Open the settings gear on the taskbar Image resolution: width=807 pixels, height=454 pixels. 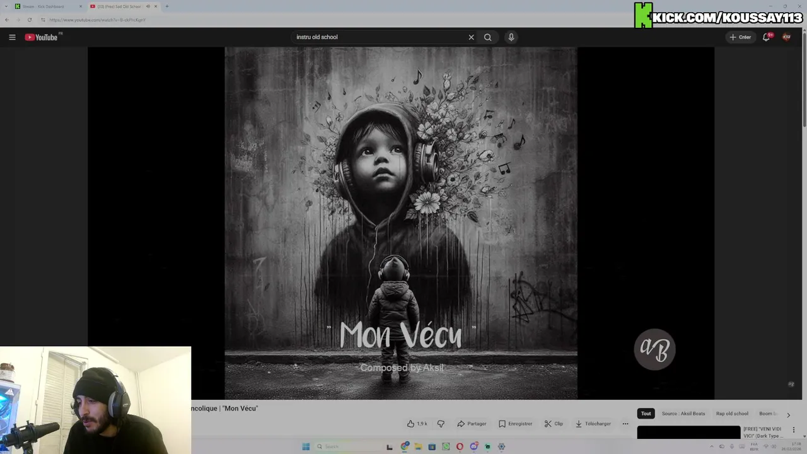[501, 446]
